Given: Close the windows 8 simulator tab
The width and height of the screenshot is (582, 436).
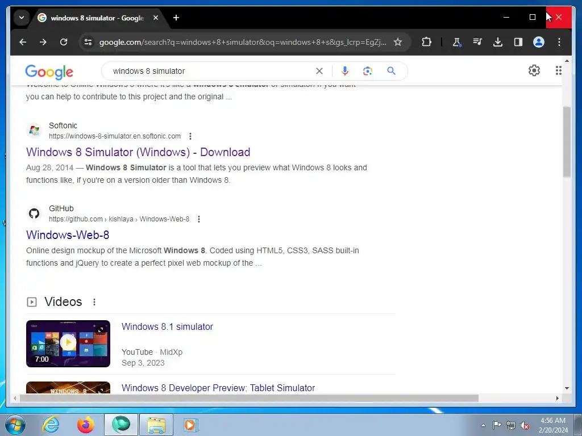Looking at the screenshot, I should click(156, 18).
